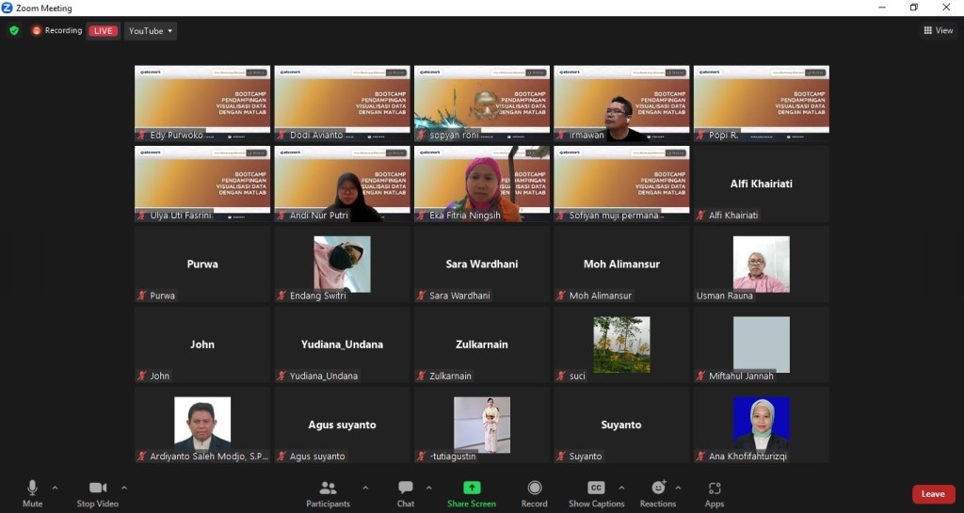The height and width of the screenshot is (513, 964).
Task: Select Eka Fitria Ningsih's video tile
Action: (481, 184)
